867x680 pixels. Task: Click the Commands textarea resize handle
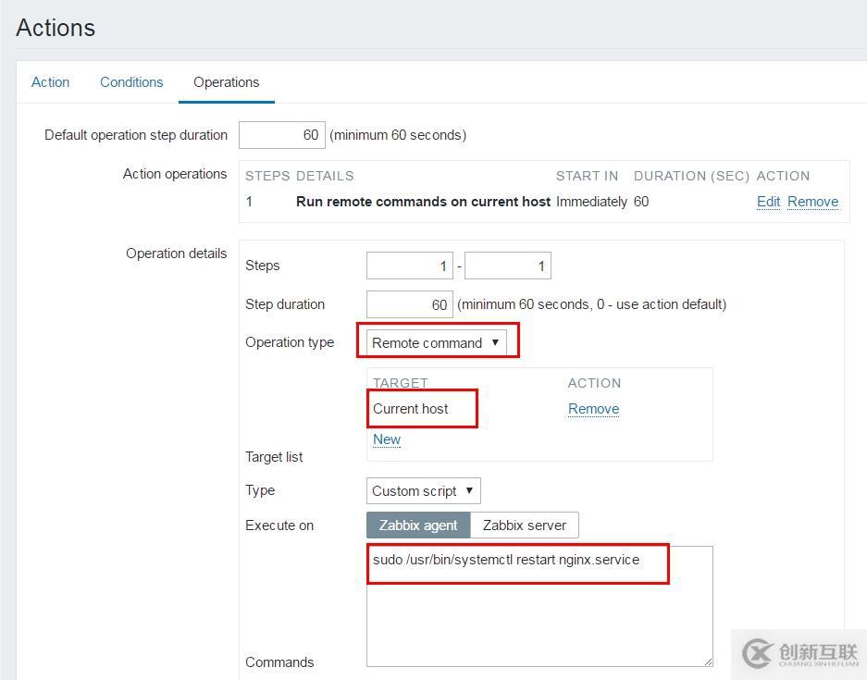pyautogui.click(x=708, y=661)
